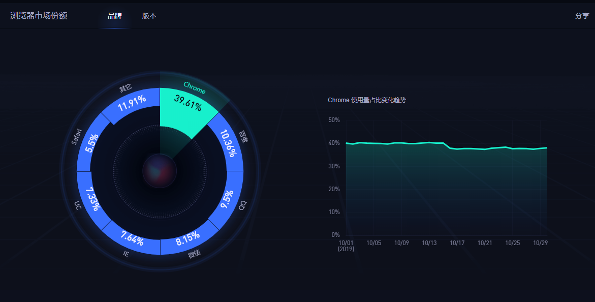Choose the IE 7.64% ring segment

click(x=132, y=237)
